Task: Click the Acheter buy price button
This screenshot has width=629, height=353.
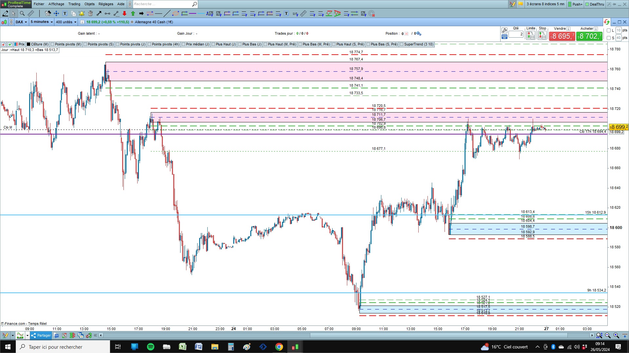Action: tap(589, 36)
